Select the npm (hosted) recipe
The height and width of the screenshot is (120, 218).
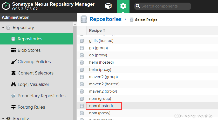click(x=101, y=106)
